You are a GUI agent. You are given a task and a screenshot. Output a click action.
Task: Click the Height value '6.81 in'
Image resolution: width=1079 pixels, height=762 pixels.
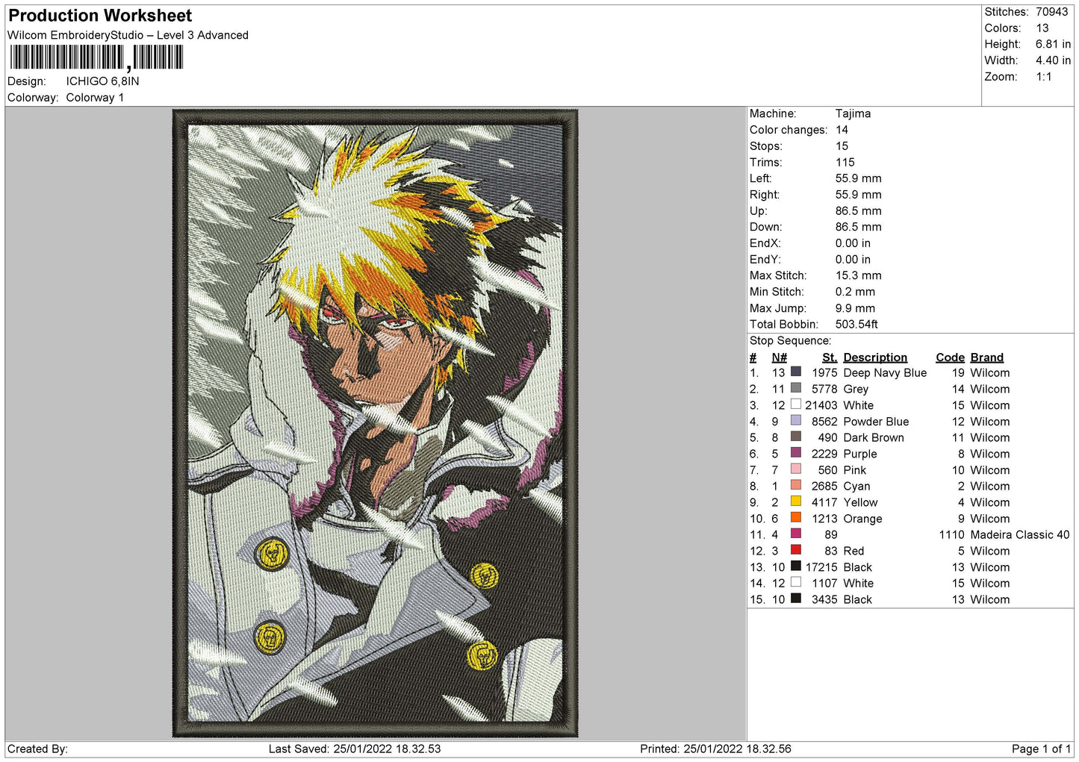point(1053,44)
